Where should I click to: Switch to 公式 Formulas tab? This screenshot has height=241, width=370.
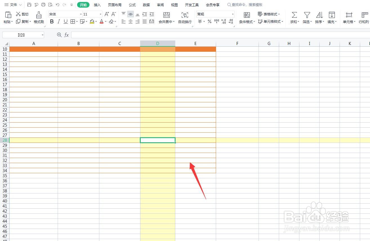(132, 5)
